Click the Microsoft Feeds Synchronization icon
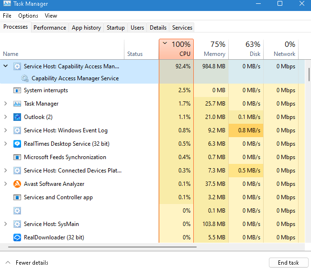311x269 pixels. click(17, 157)
